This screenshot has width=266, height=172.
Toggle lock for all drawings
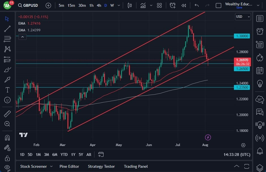[7, 158]
